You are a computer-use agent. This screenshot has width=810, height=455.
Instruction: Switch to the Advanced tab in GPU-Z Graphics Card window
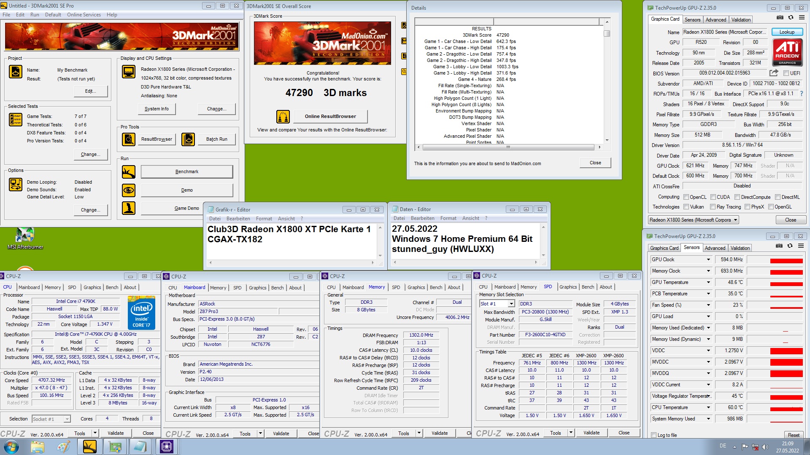tap(716, 20)
